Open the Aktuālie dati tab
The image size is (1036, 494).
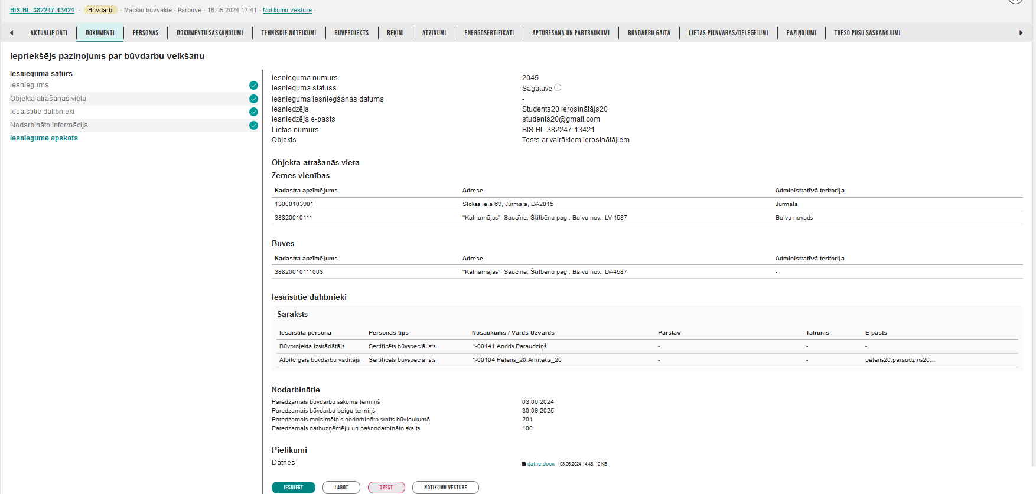click(x=49, y=33)
